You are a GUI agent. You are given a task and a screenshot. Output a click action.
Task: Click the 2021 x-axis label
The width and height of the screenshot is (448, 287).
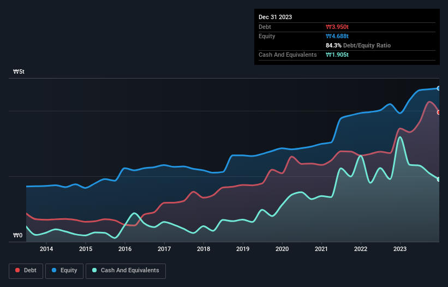click(321, 249)
